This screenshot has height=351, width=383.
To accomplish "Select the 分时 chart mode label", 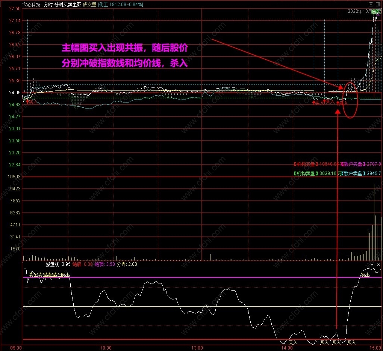I will [48, 5].
